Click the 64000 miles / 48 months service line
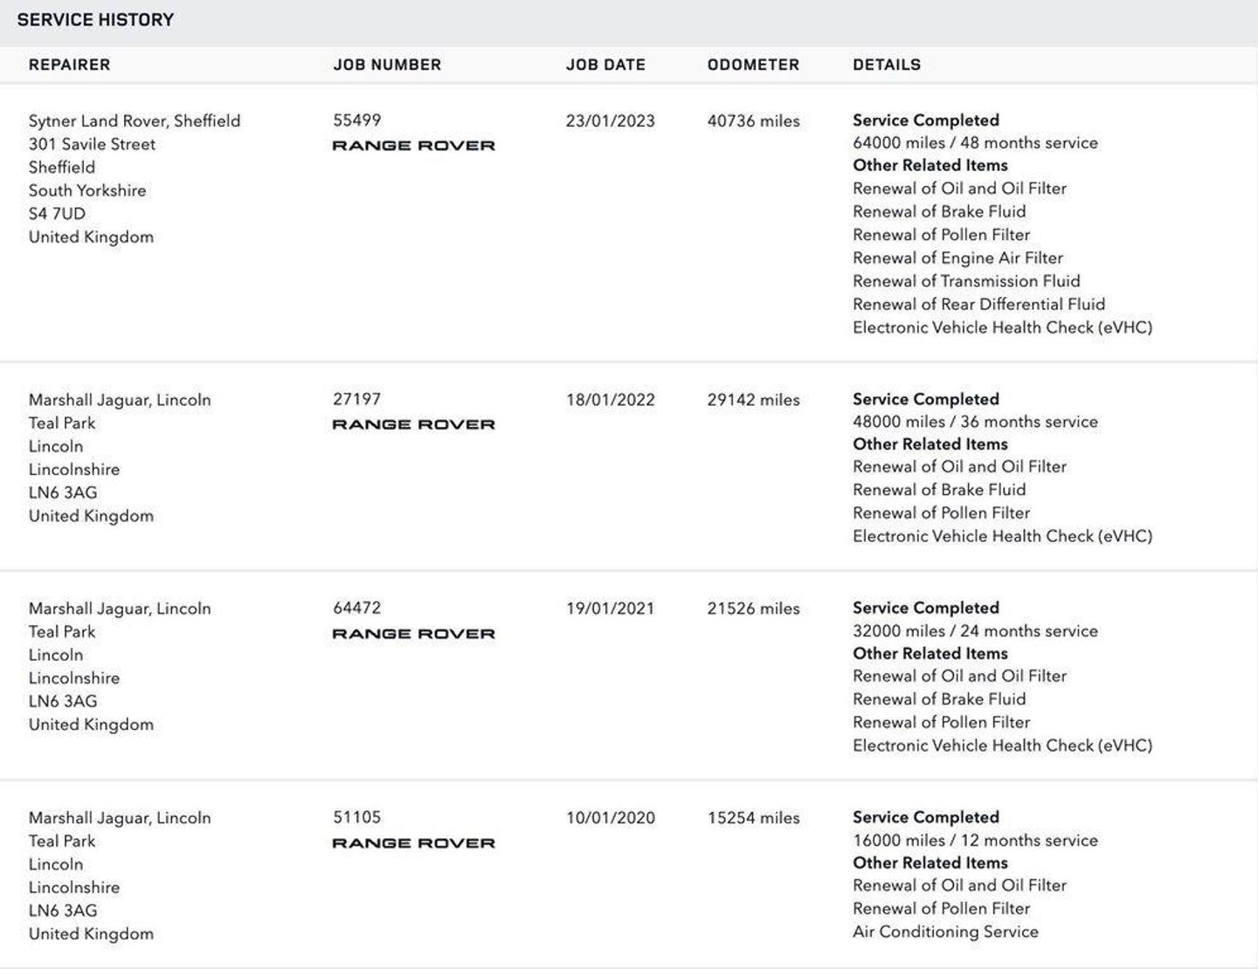The width and height of the screenshot is (1258, 969). tap(975, 143)
